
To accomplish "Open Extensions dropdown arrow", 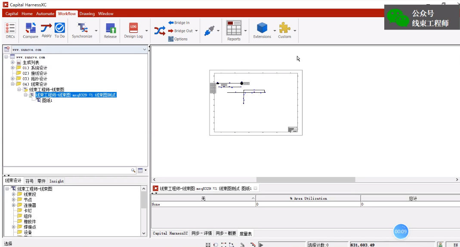I will click(x=275, y=31).
